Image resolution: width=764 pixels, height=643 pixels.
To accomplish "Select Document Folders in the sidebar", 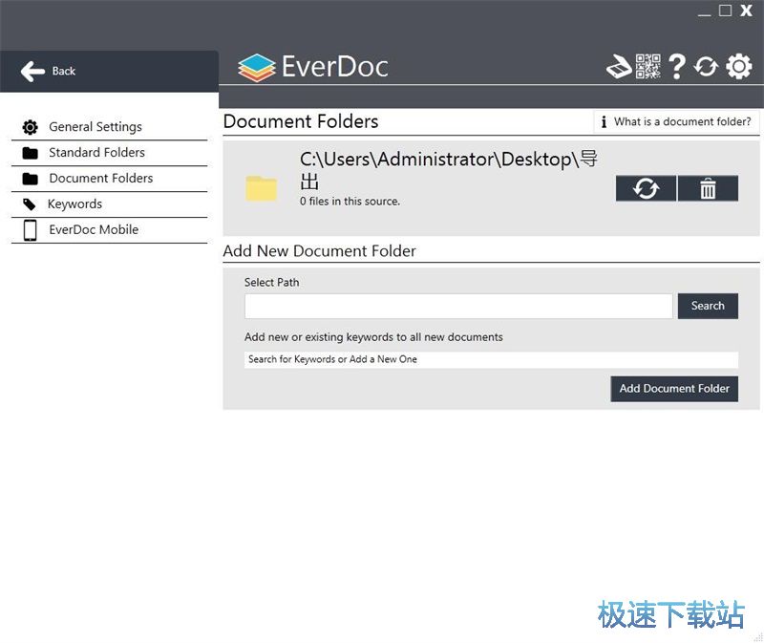I will pyautogui.click(x=109, y=179).
